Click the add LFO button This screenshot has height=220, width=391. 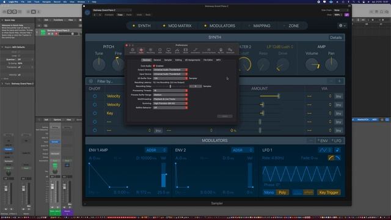337,141
